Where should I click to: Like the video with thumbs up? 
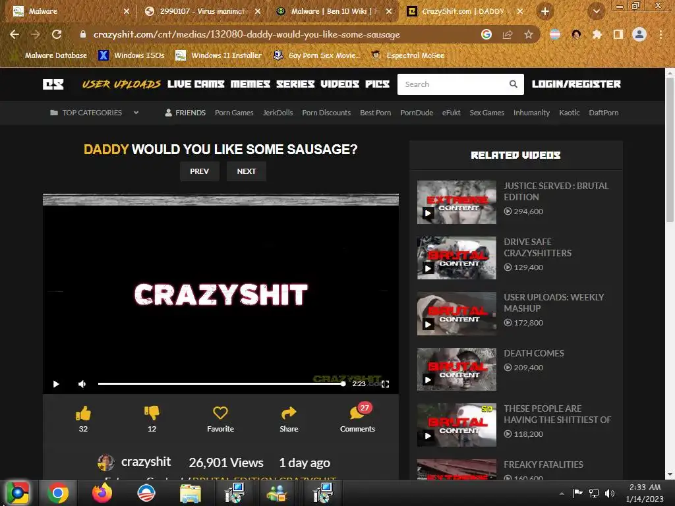[83, 413]
